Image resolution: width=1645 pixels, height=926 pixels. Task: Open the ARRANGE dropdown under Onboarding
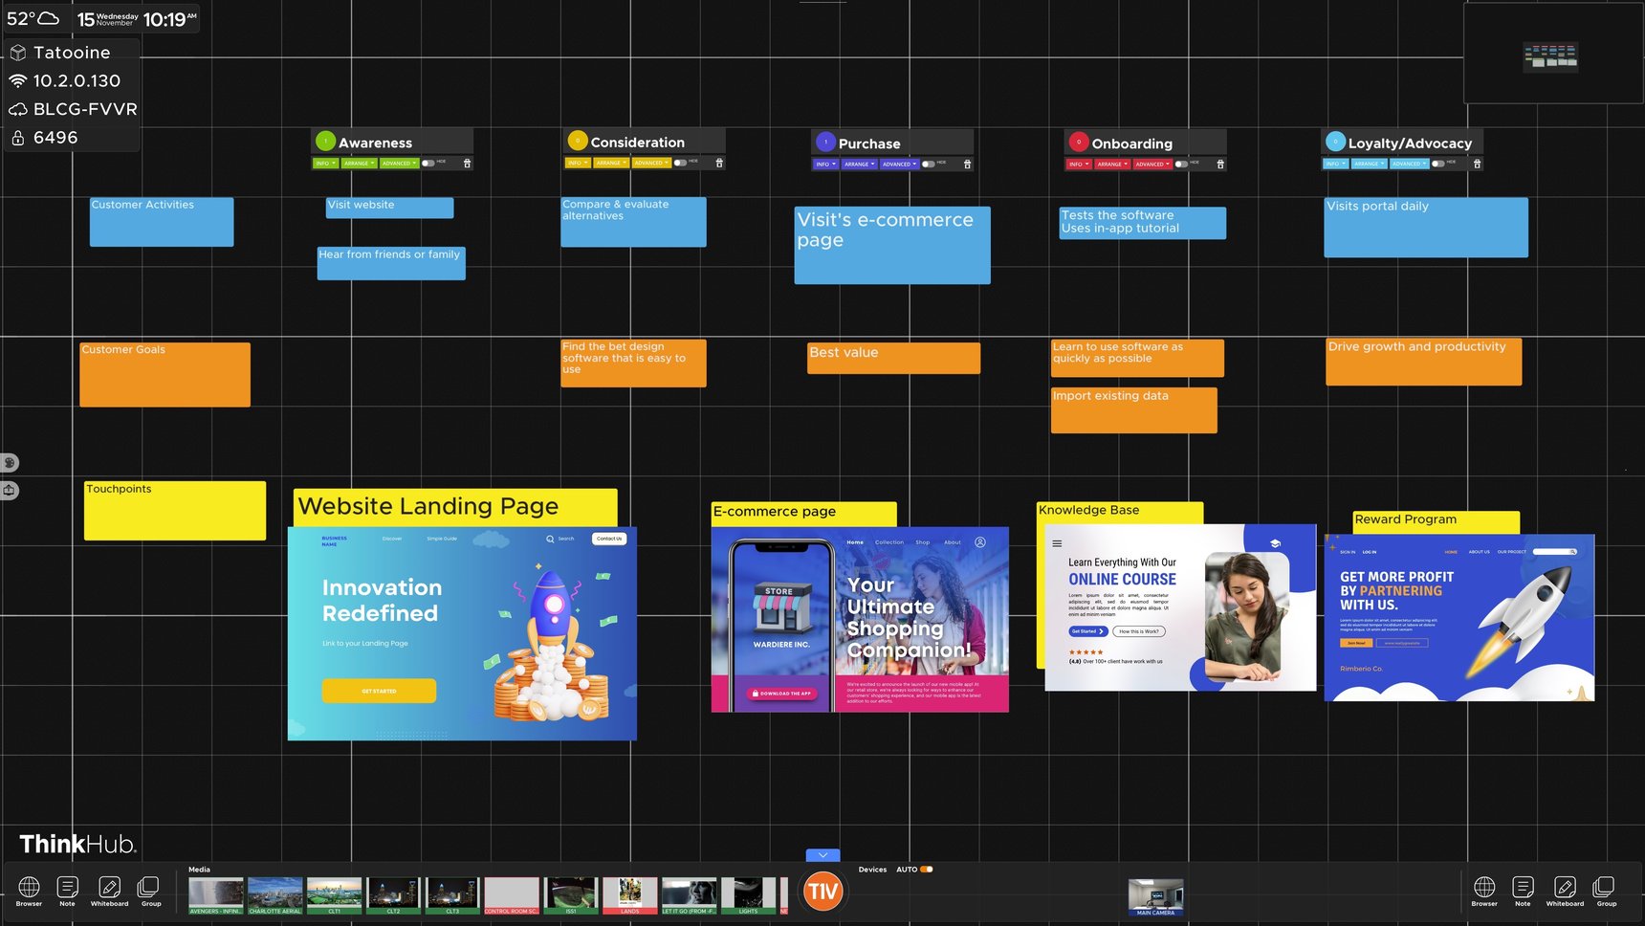coord(1111,164)
